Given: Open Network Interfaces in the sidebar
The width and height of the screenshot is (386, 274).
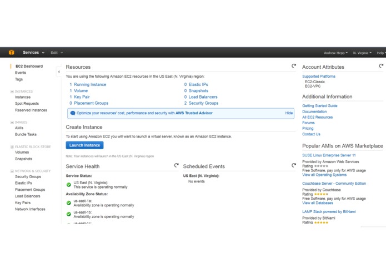Looking at the screenshot, I should 30,209.
